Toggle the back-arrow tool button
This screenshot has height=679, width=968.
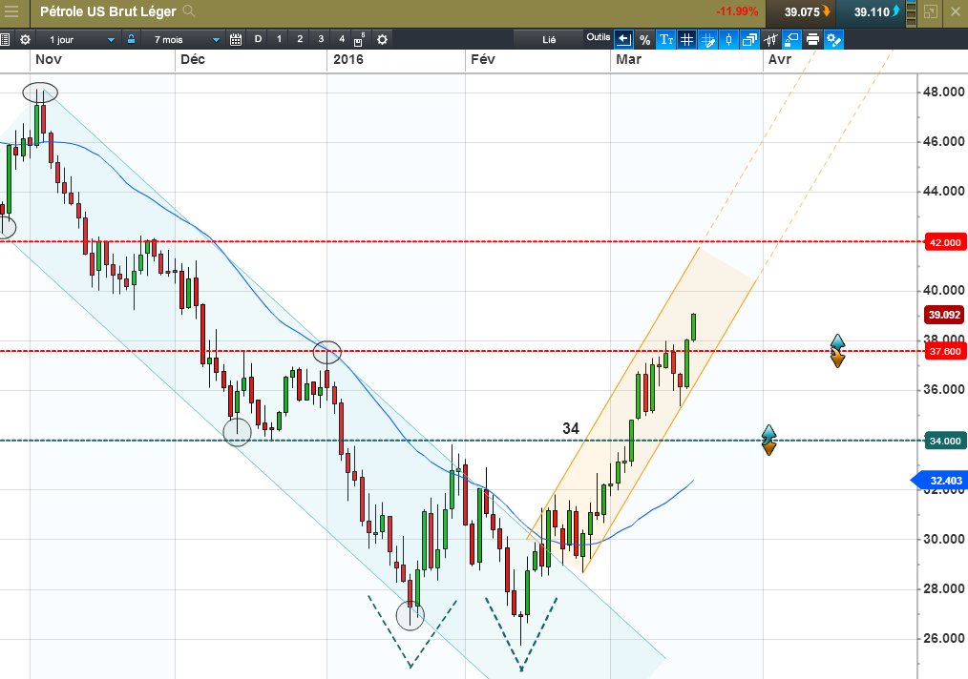[x=624, y=39]
